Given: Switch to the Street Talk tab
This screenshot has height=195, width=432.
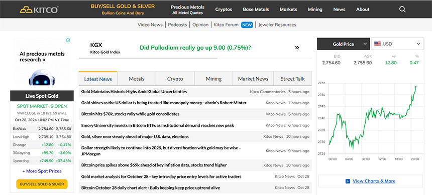Looking at the screenshot, I should coord(292,79).
